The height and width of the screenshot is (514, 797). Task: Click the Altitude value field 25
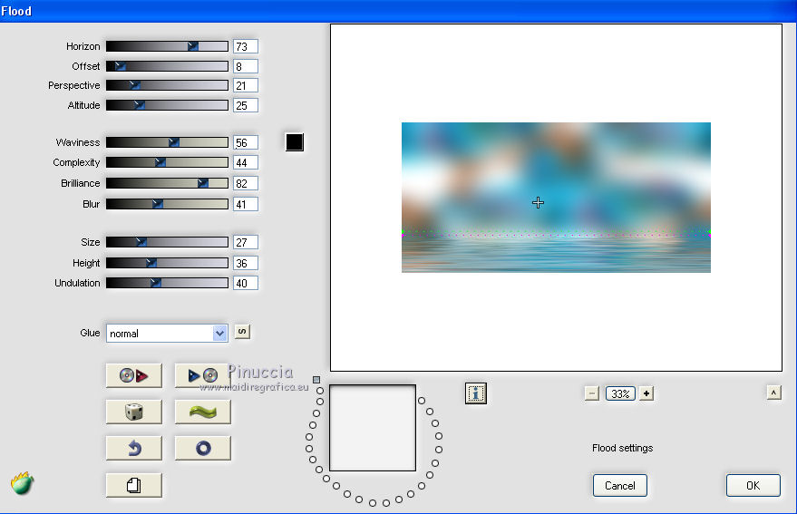tap(246, 105)
